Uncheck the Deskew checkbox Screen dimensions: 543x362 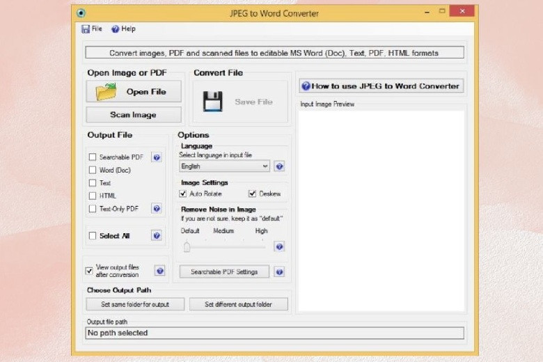click(252, 194)
